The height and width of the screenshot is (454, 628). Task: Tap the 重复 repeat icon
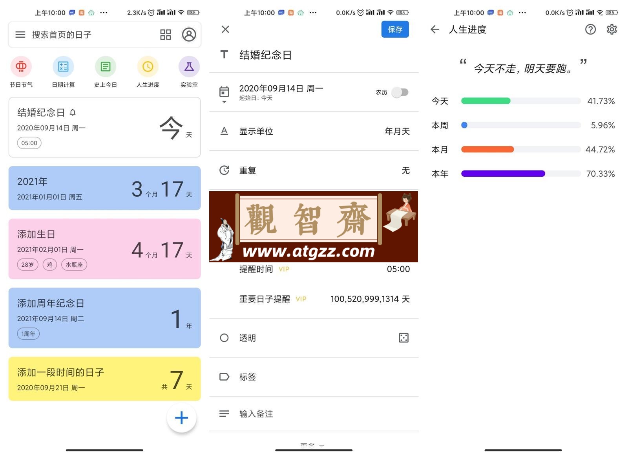tap(224, 170)
